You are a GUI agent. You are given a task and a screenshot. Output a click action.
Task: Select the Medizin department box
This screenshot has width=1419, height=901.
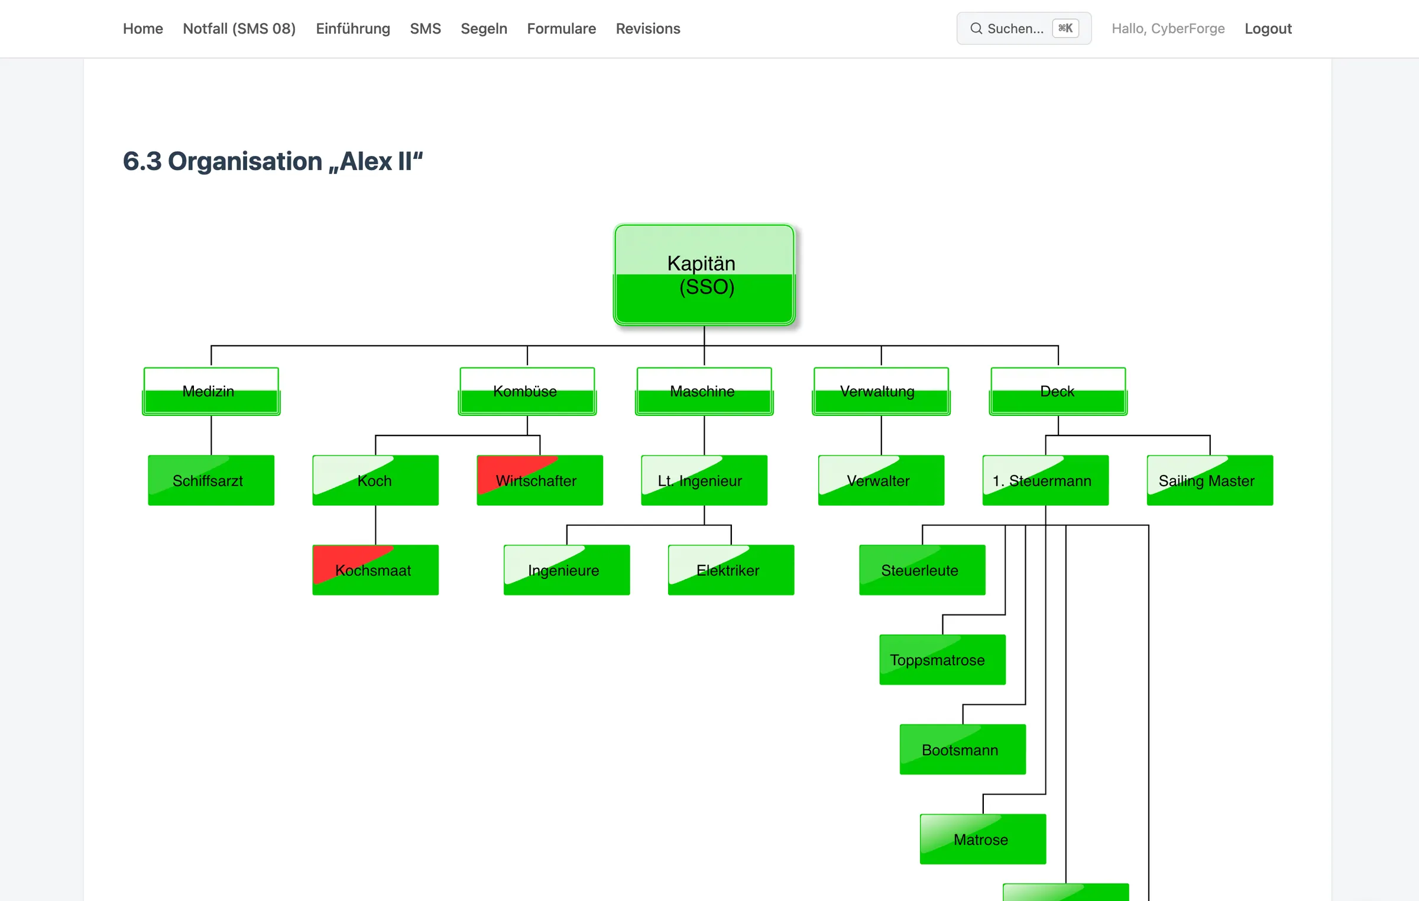point(211,391)
